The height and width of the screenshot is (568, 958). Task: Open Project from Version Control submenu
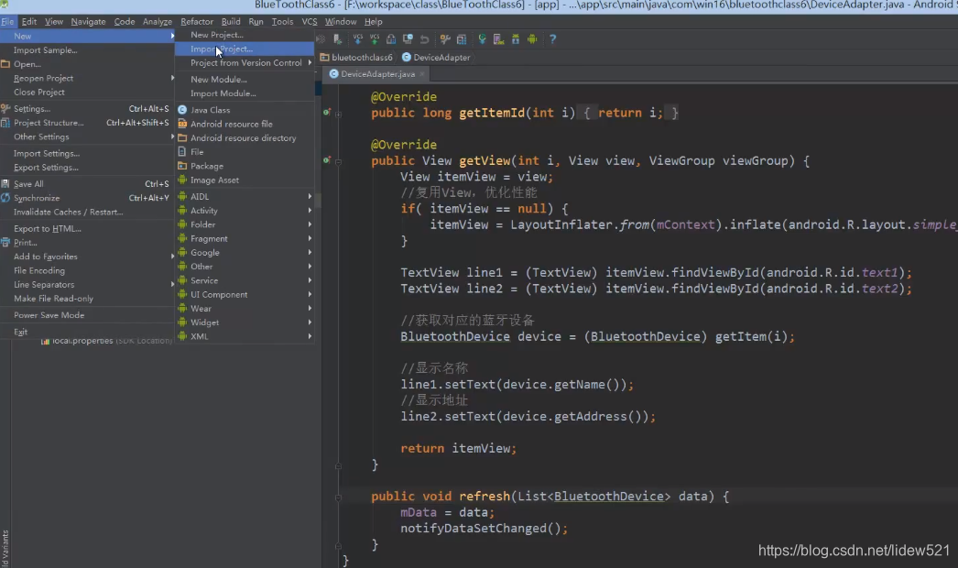245,63
